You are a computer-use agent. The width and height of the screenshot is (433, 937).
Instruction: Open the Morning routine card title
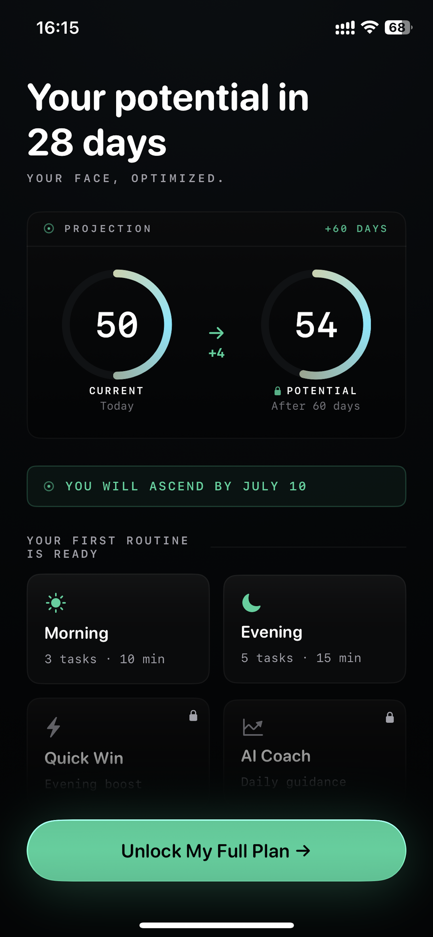point(76,633)
